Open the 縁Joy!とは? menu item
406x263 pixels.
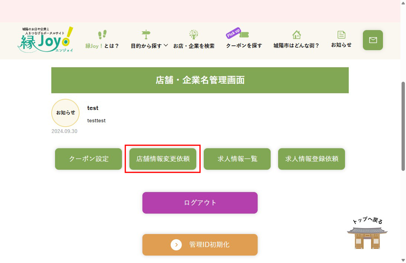103,46
